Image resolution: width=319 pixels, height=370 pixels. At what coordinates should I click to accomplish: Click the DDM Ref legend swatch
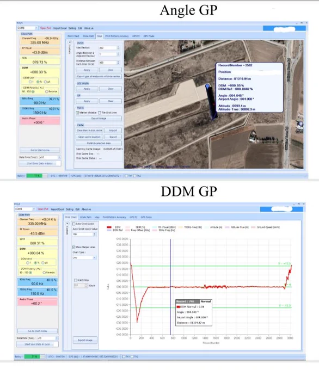[109, 230]
